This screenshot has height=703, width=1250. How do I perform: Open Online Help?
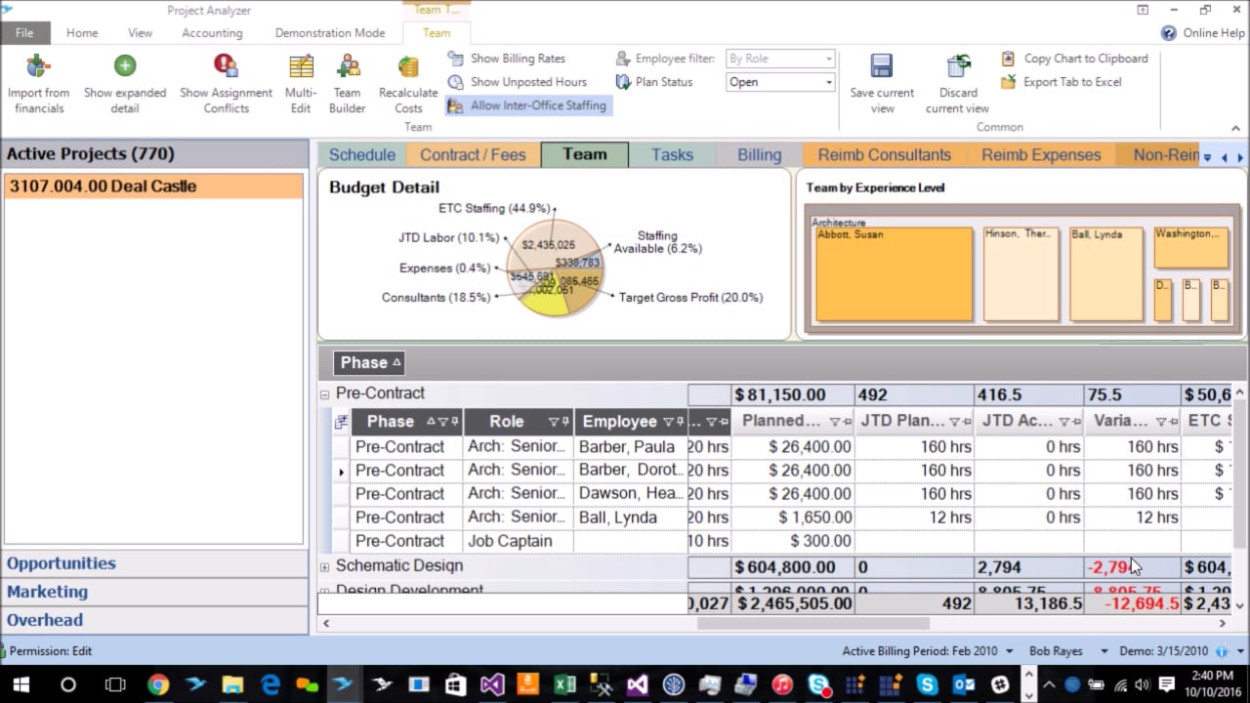(1202, 33)
